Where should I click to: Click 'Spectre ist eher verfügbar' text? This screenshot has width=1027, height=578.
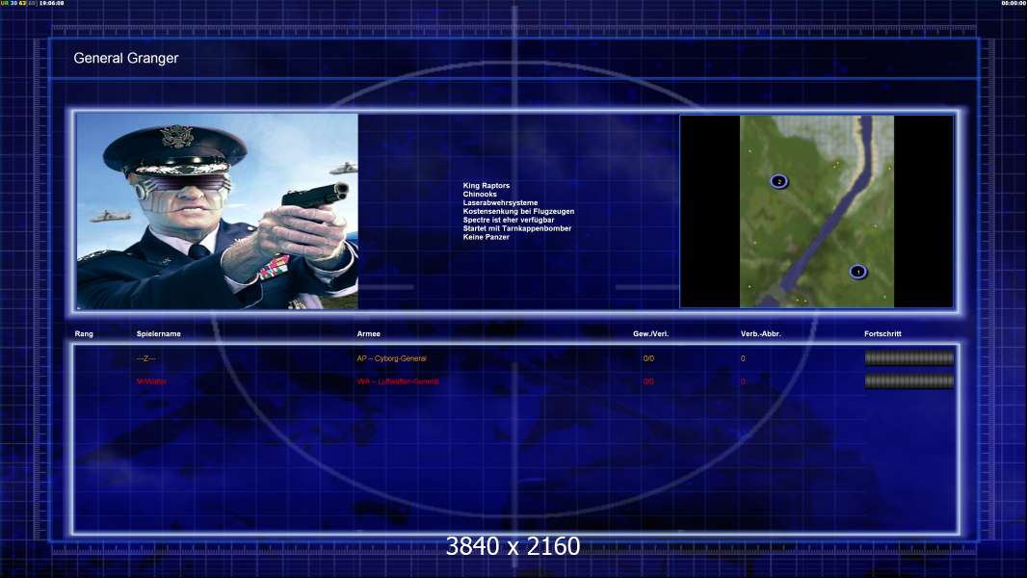(x=509, y=220)
